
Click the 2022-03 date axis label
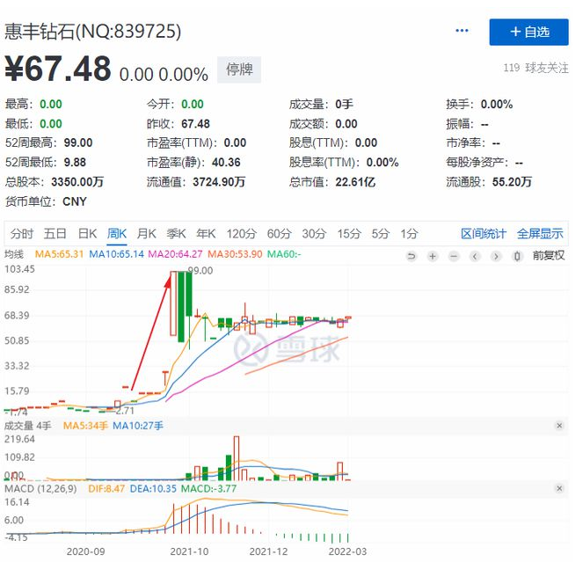[347, 551]
